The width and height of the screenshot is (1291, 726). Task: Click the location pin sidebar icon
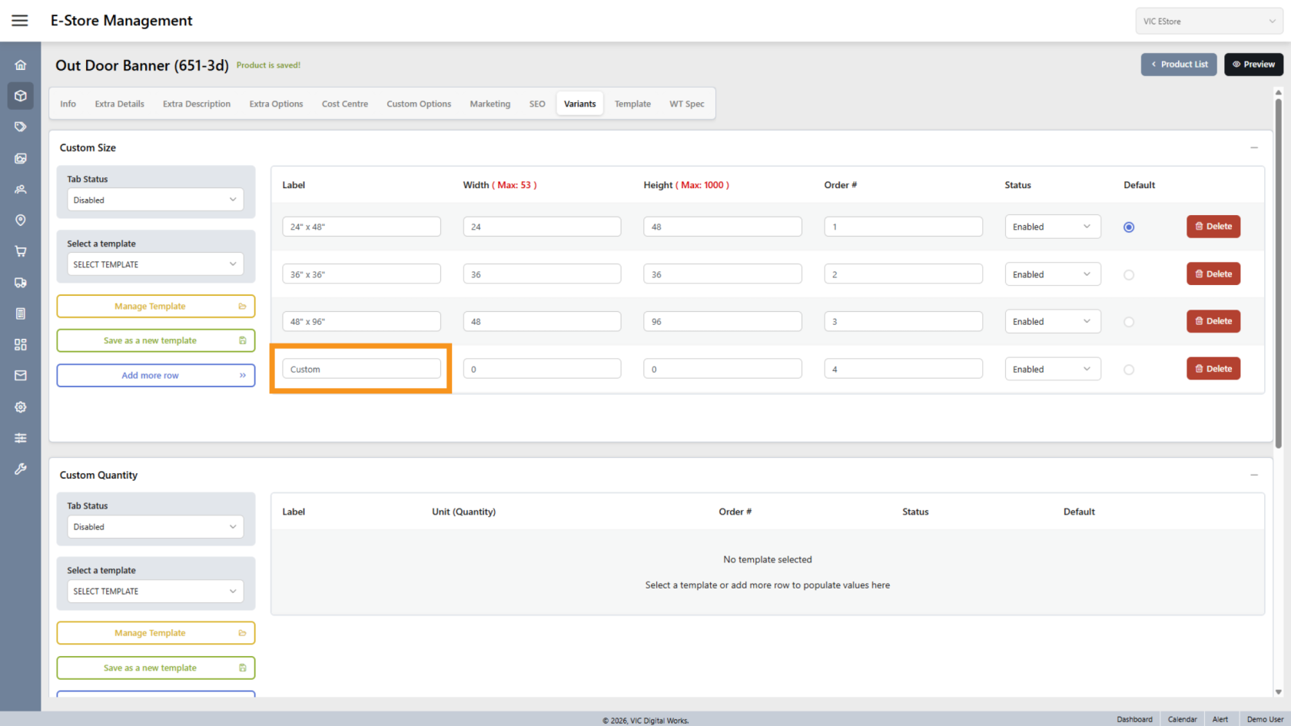21,220
